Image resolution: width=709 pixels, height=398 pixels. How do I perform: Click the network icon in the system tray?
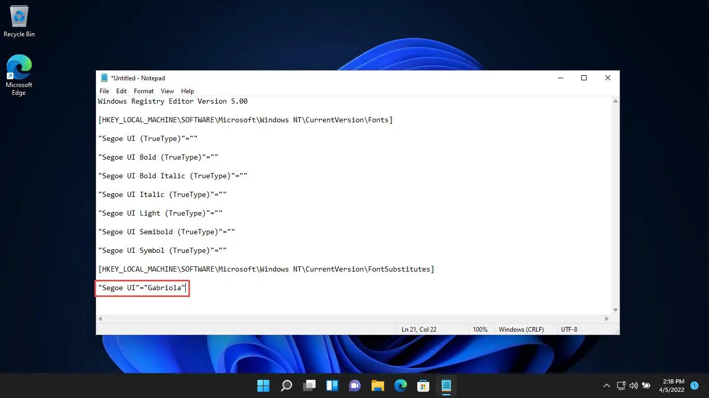[621, 386]
